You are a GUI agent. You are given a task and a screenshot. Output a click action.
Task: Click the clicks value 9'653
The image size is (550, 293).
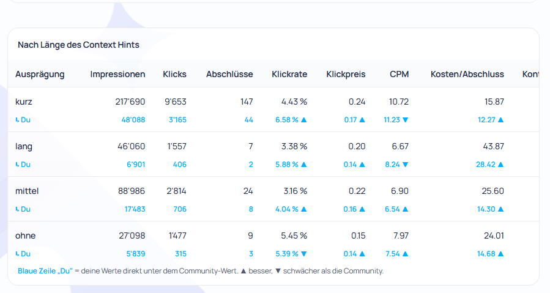tap(176, 102)
